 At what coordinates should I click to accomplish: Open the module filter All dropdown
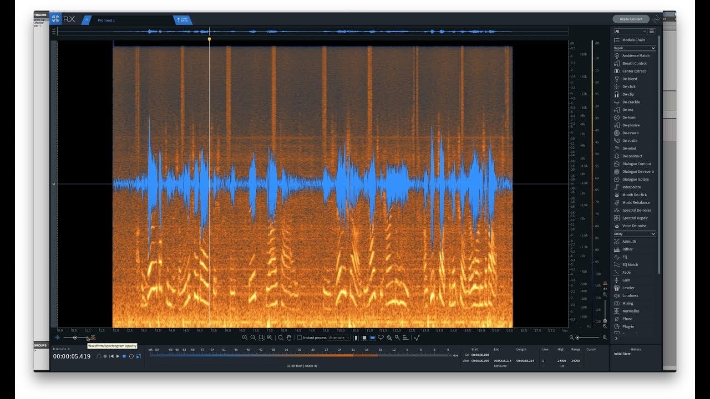(630, 32)
